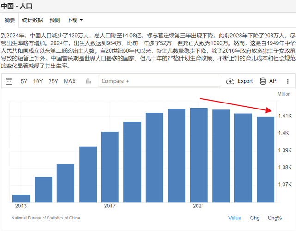The height and width of the screenshot is (231, 296).
Task: Switch chart range to MAX
Action: click(70, 81)
